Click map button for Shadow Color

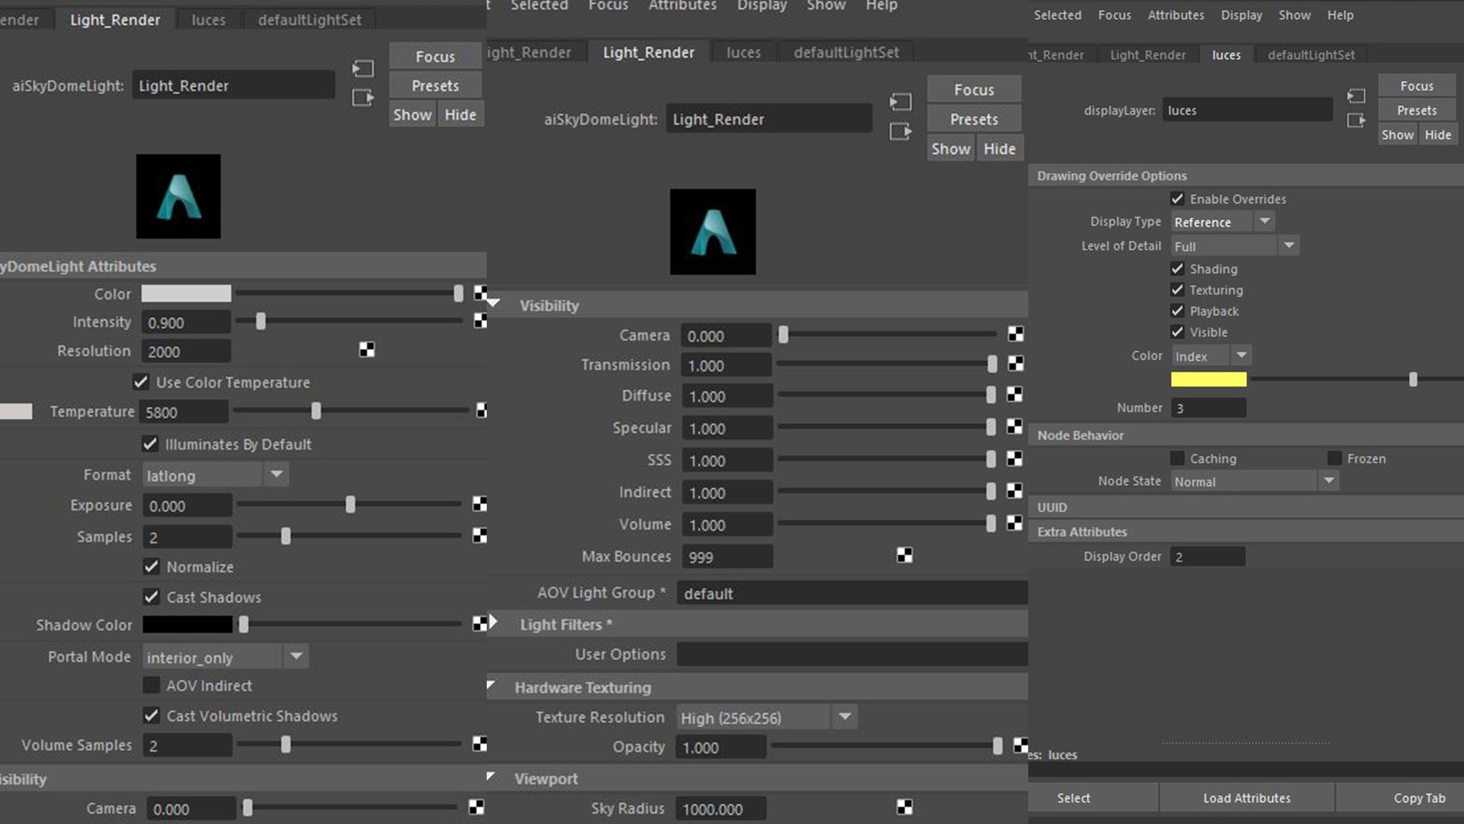(480, 623)
